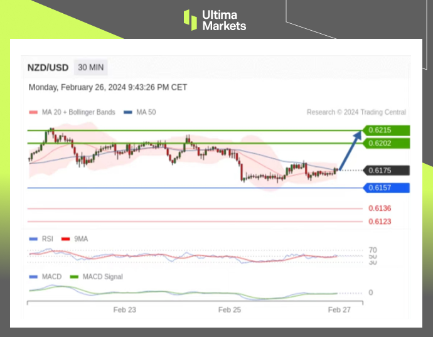Open the Research 2024 Trading Central credit
This screenshot has width=433, height=337.
coord(356,112)
